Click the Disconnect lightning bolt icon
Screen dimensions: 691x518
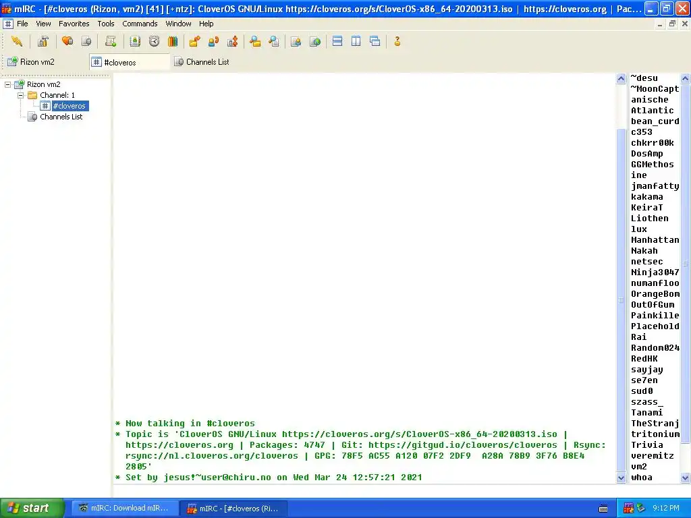(x=17, y=41)
